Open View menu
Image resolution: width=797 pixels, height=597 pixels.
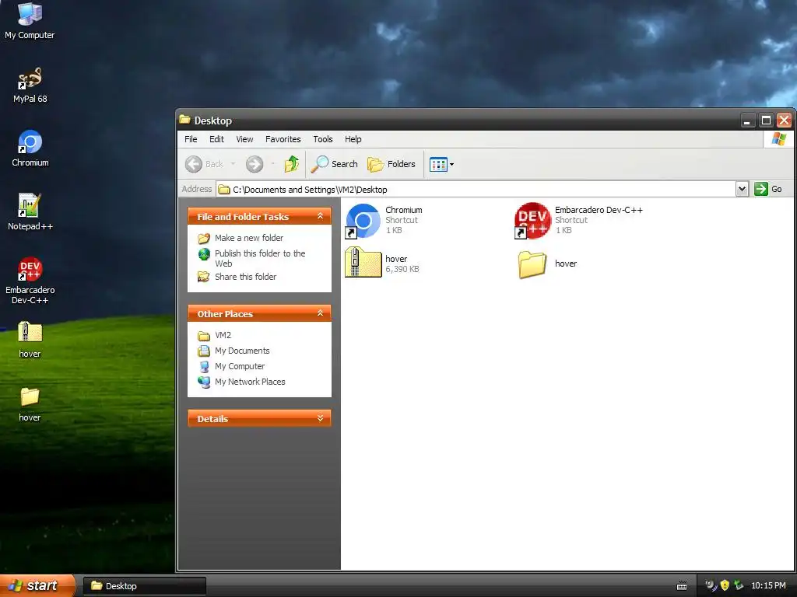pyautogui.click(x=244, y=139)
